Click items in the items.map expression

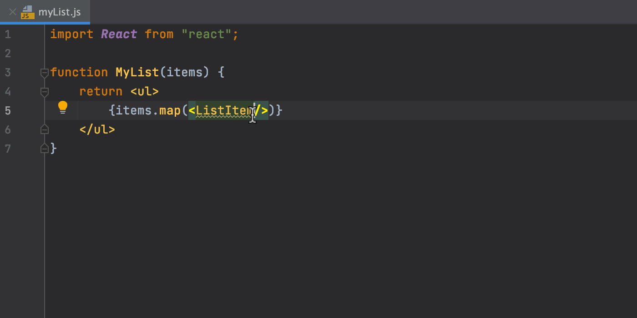click(x=134, y=111)
